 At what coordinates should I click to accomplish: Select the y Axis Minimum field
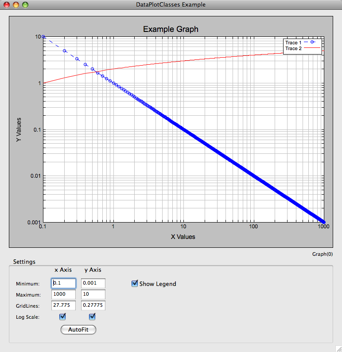click(93, 283)
